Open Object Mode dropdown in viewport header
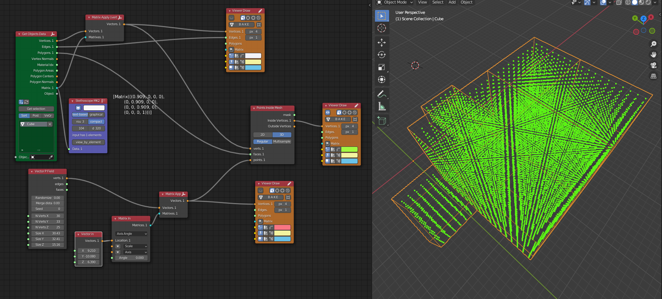 click(x=395, y=2)
